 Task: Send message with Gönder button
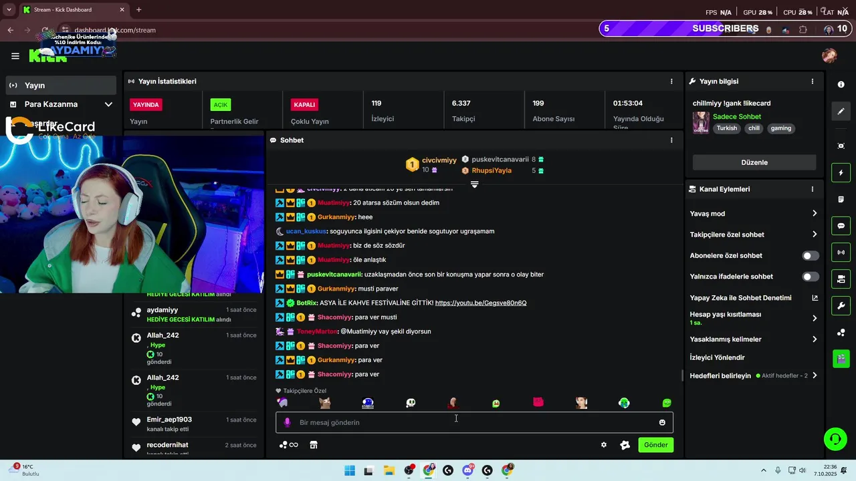coord(655,445)
